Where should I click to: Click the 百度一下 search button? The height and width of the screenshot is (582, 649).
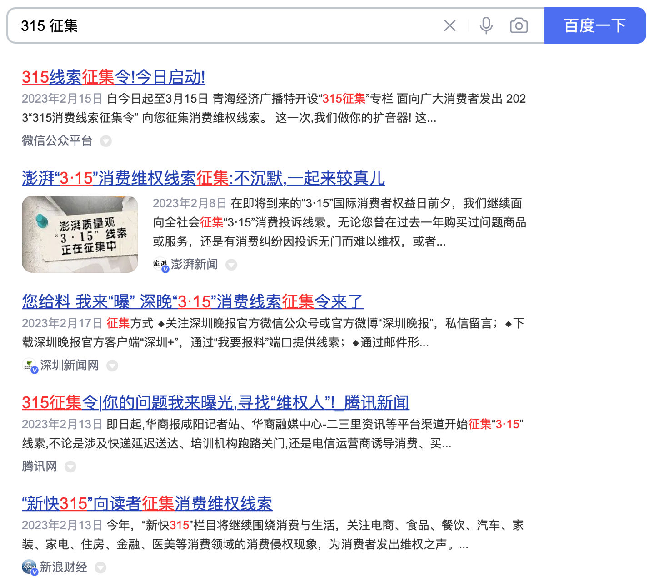click(x=595, y=25)
